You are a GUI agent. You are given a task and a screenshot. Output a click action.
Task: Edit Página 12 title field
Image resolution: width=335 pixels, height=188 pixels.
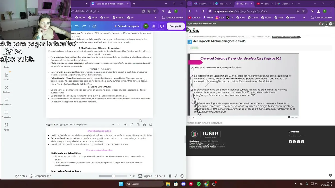pyautogui.click(x=73, y=125)
